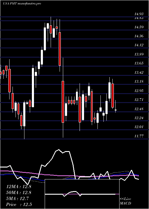Select the 14.93 price level label
The height and width of the screenshot is (209, 149).
tap(139, 14)
